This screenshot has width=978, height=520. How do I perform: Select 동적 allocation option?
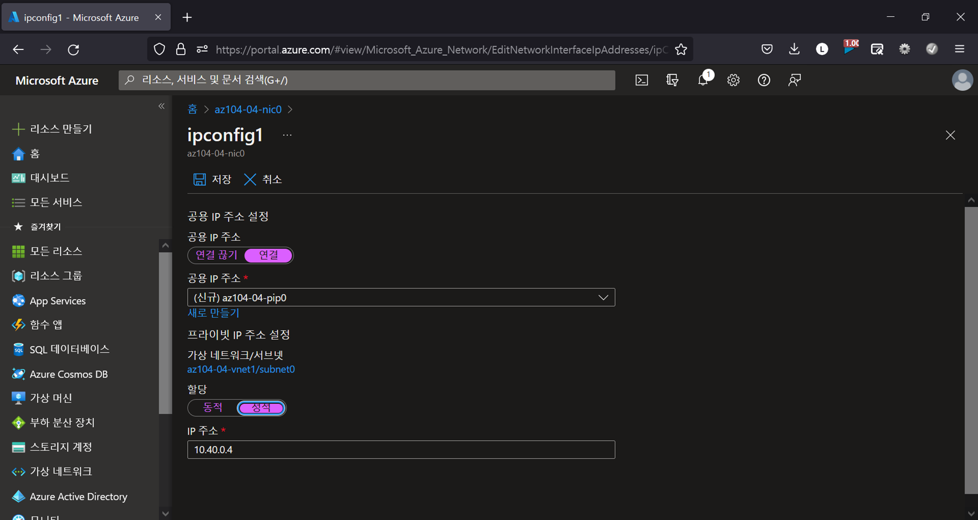coord(213,407)
